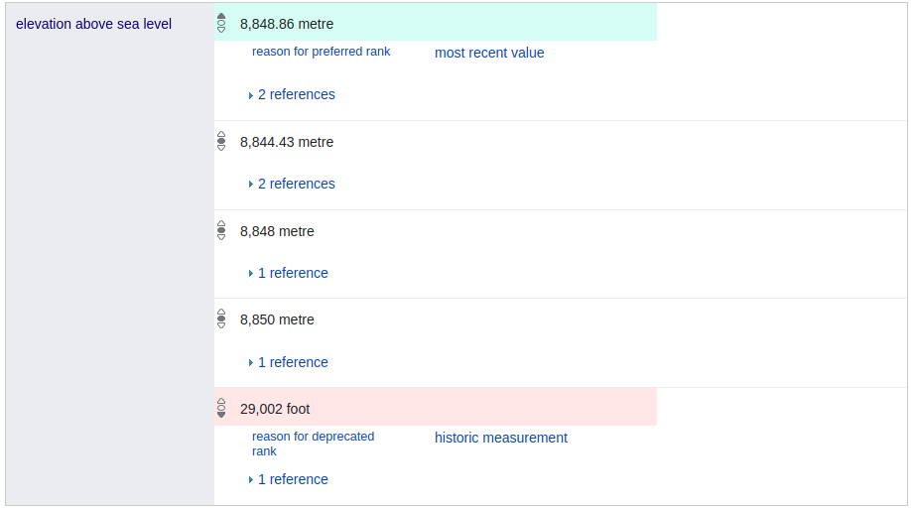
Task: Expand the 2 references under 8,844.43 metre
Action: (x=296, y=185)
